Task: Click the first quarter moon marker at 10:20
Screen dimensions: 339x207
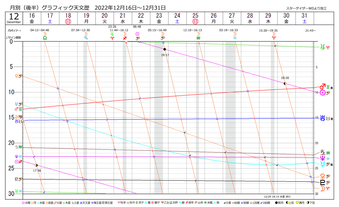Action: 285,83
